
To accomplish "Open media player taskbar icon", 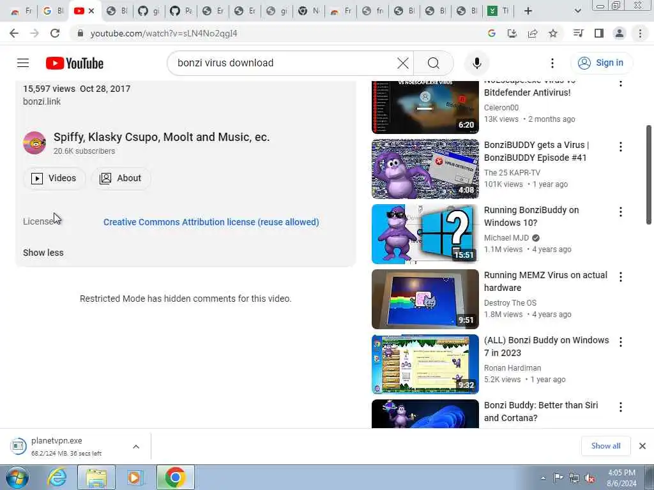I will (135, 477).
